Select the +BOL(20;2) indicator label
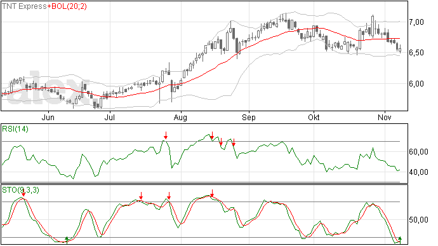 coord(67,6)
